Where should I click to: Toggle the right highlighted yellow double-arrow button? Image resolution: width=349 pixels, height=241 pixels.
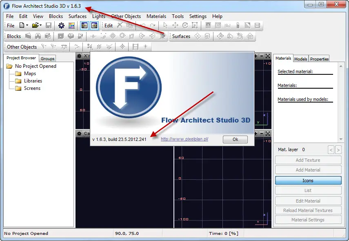(94, 26)
